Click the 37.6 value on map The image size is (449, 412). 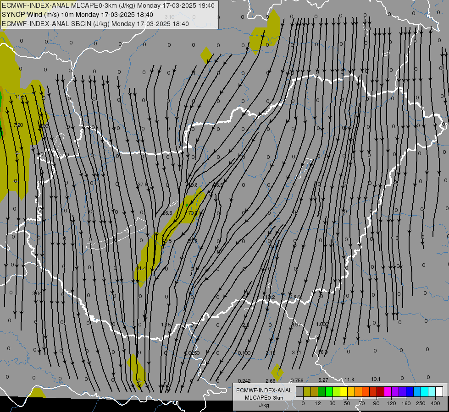(142, 184)
